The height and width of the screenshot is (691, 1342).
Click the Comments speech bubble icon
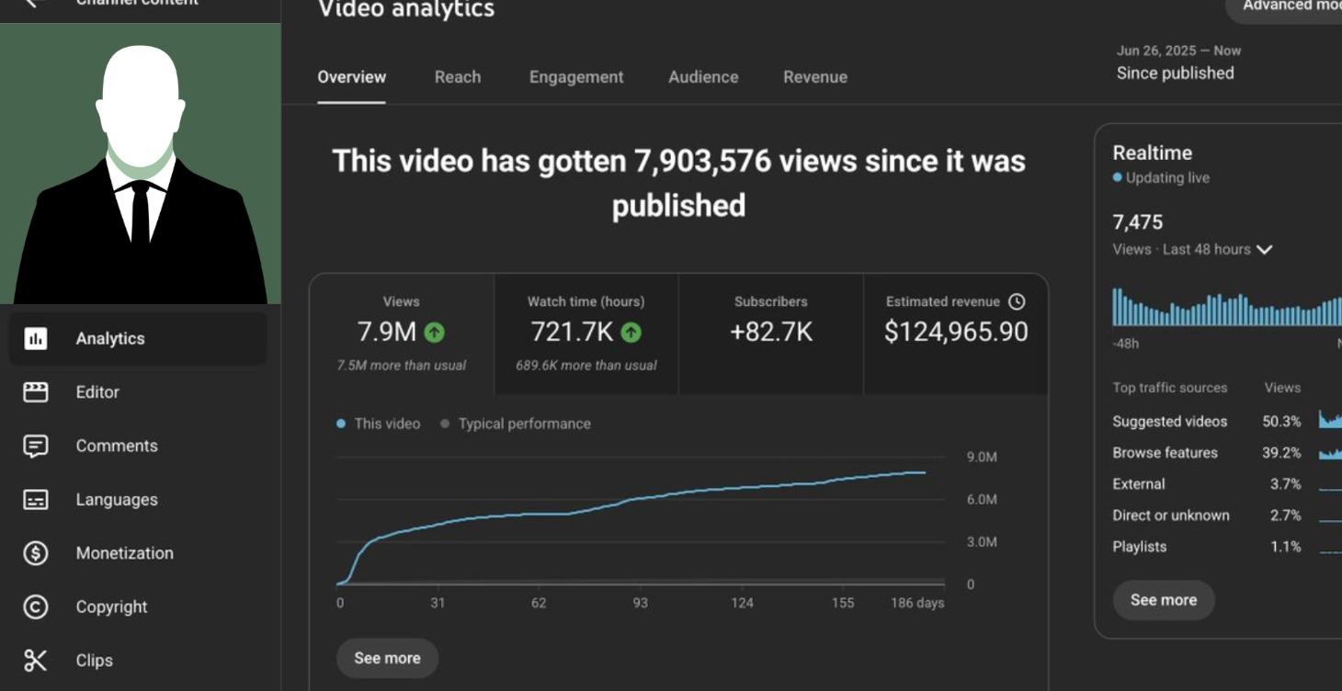point(36,446)
